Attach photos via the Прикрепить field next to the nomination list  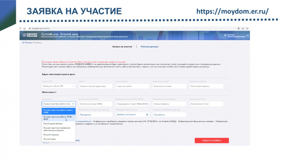pyautogui.click(x=96, y=115)
